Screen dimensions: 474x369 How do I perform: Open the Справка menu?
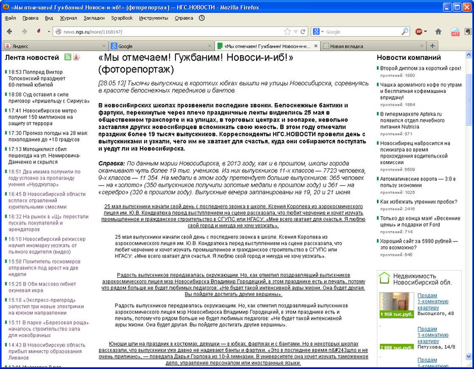click(x=184, y=18)
